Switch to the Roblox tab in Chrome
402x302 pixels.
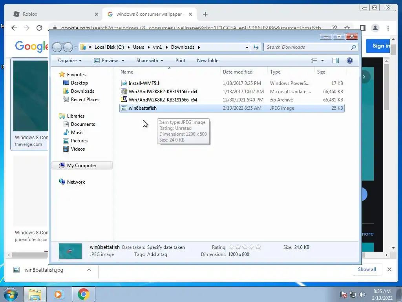click(x=55, y=14)
